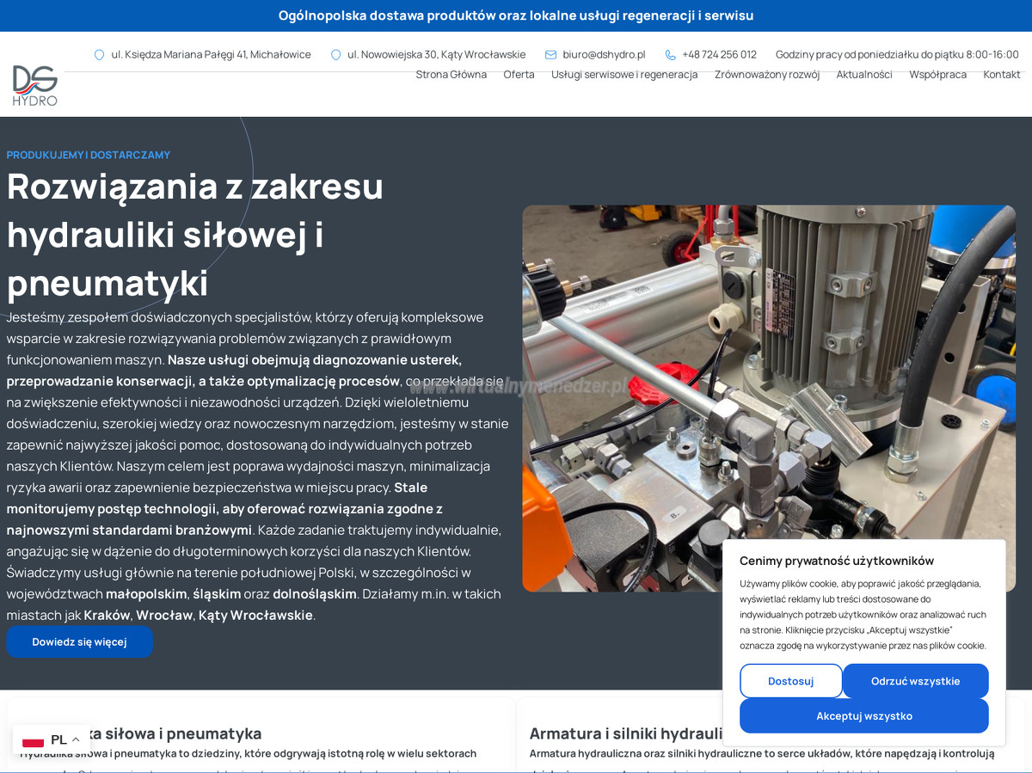Viewport: 1032px width, 773px height.
Task: Click the Armatura i silniki hydrauliczne heading
Action: [626, 733]
